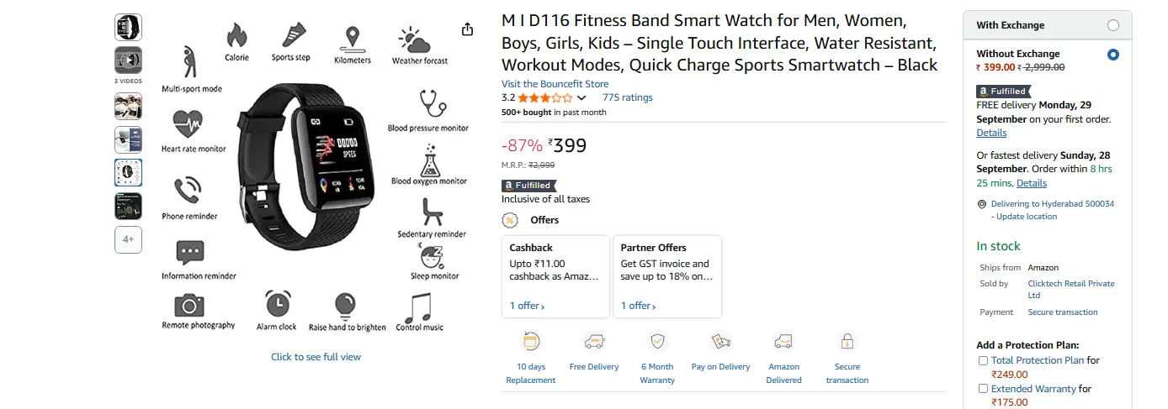Select the 6 Month Warranty shield icon

657,341
